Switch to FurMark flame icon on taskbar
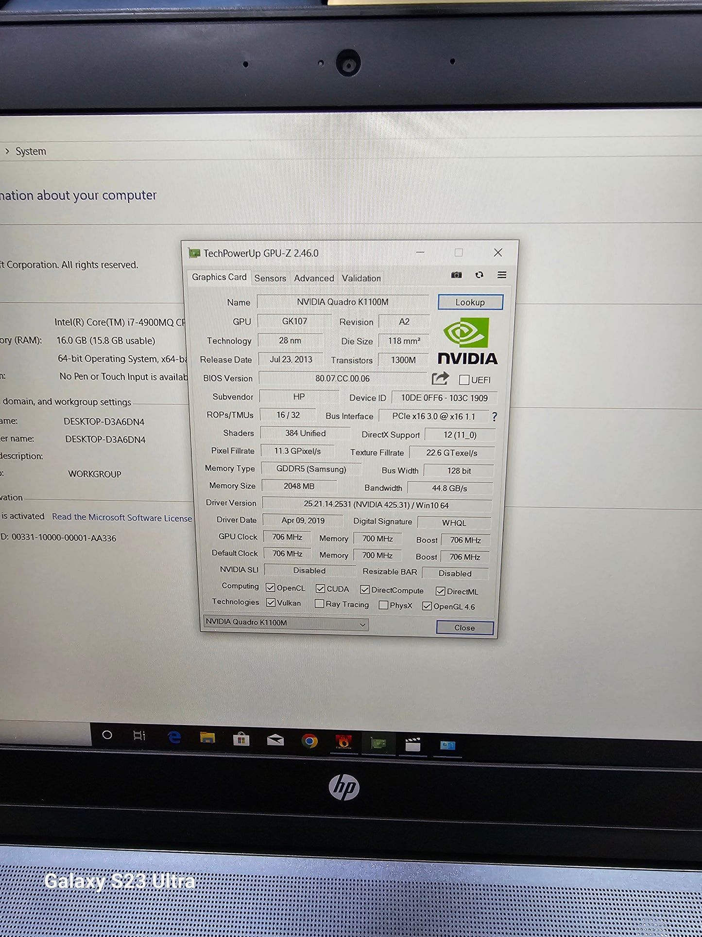The height and width of the screenshot is (937, 702). coord(343,742)
